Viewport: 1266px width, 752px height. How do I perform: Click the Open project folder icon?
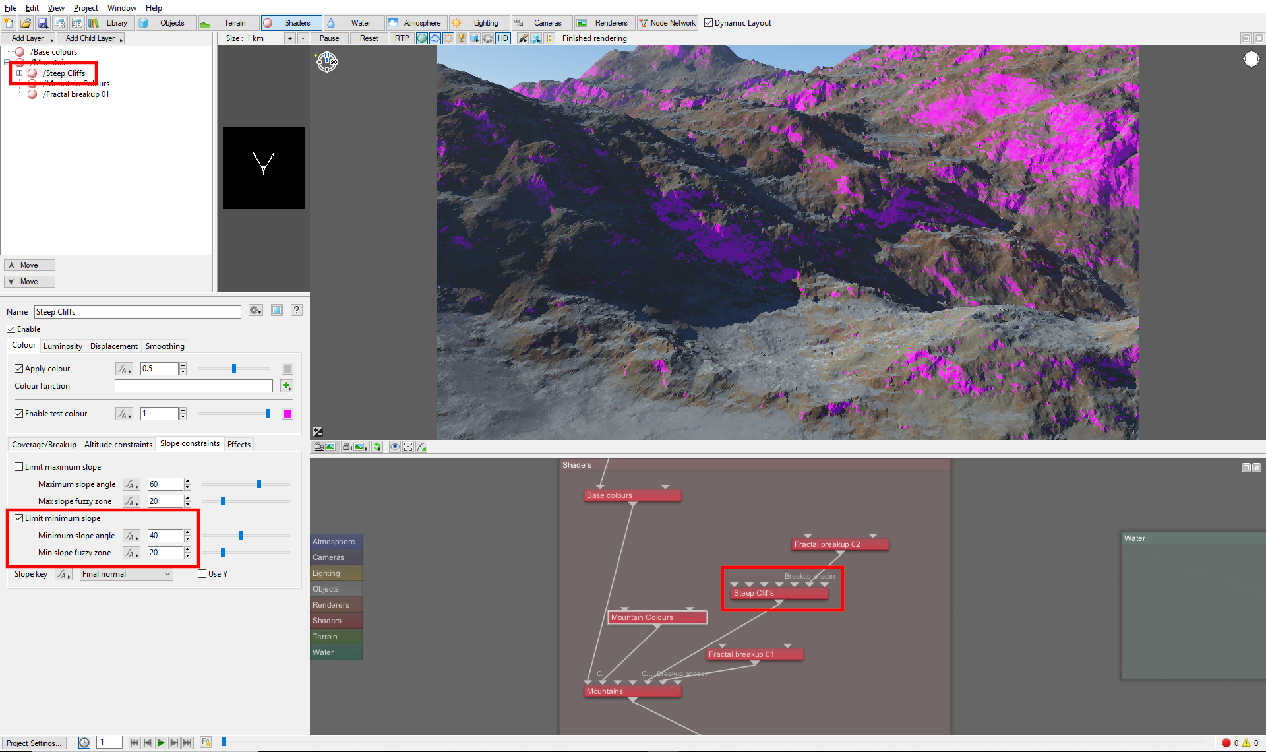click(26, 23)
